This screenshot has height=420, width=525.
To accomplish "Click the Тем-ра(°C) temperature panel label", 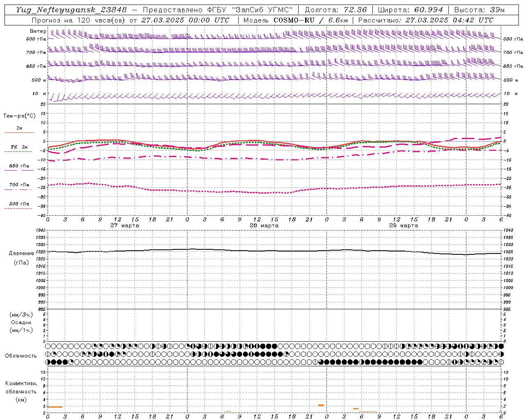I will tap(19, 116).
